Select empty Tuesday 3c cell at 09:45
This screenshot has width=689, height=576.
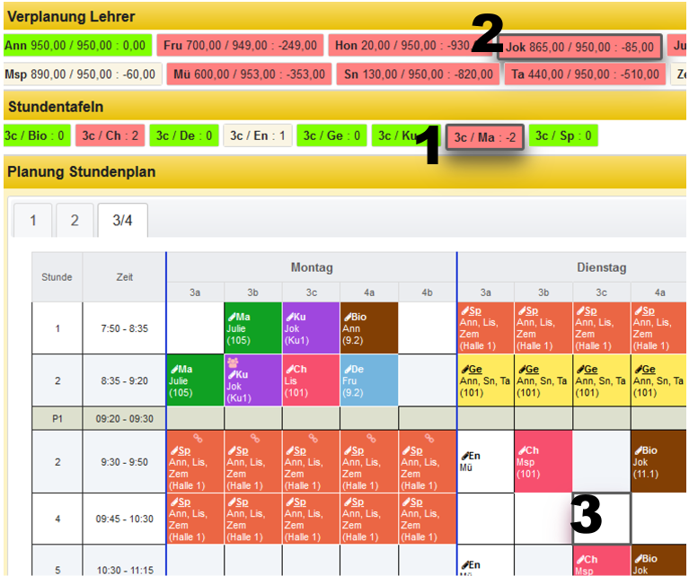[602, 518]
